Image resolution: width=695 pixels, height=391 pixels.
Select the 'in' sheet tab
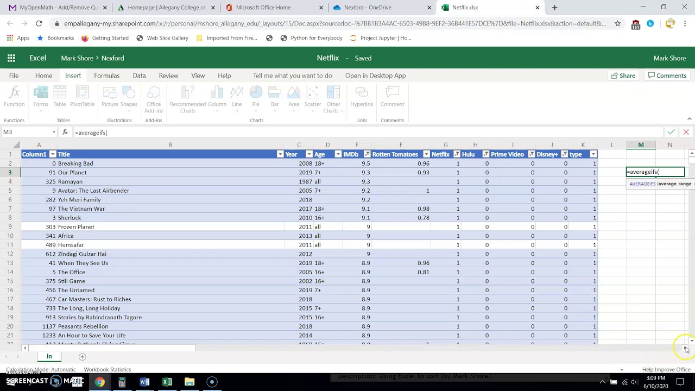point(49,356)
